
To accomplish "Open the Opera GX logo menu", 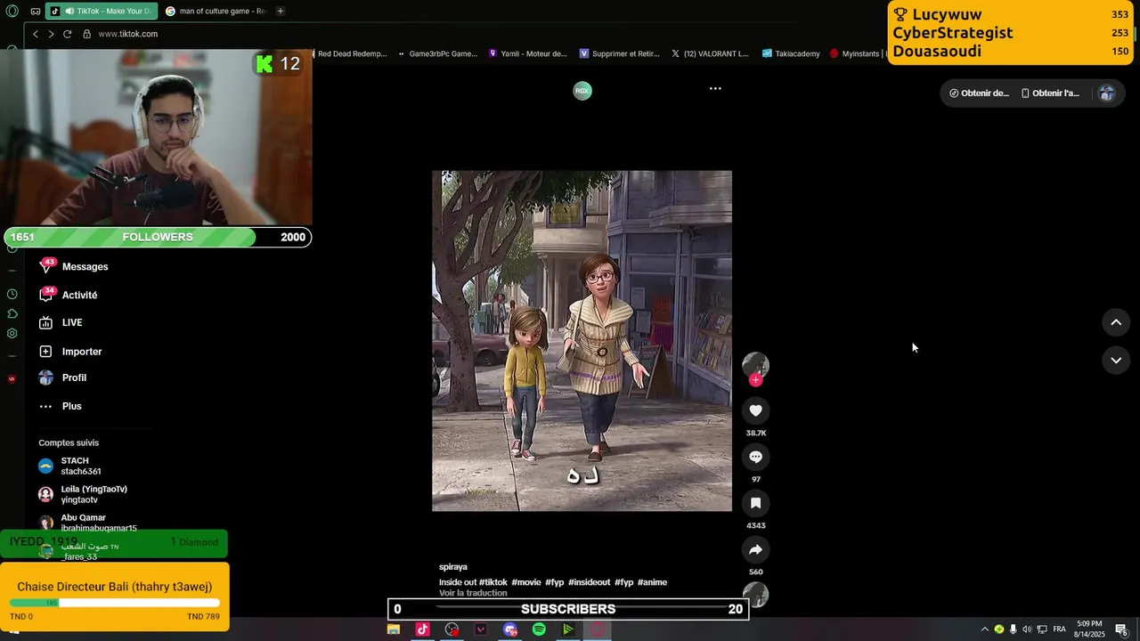I will point(12,12).
